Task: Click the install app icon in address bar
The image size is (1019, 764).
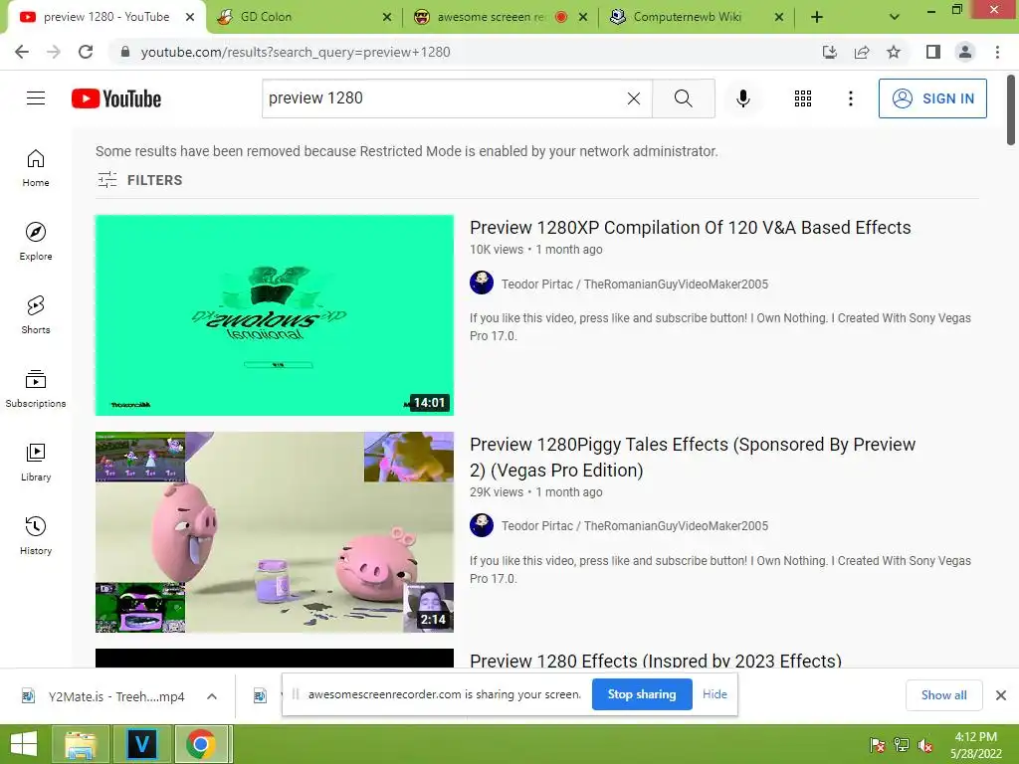Action: point(829,52)
